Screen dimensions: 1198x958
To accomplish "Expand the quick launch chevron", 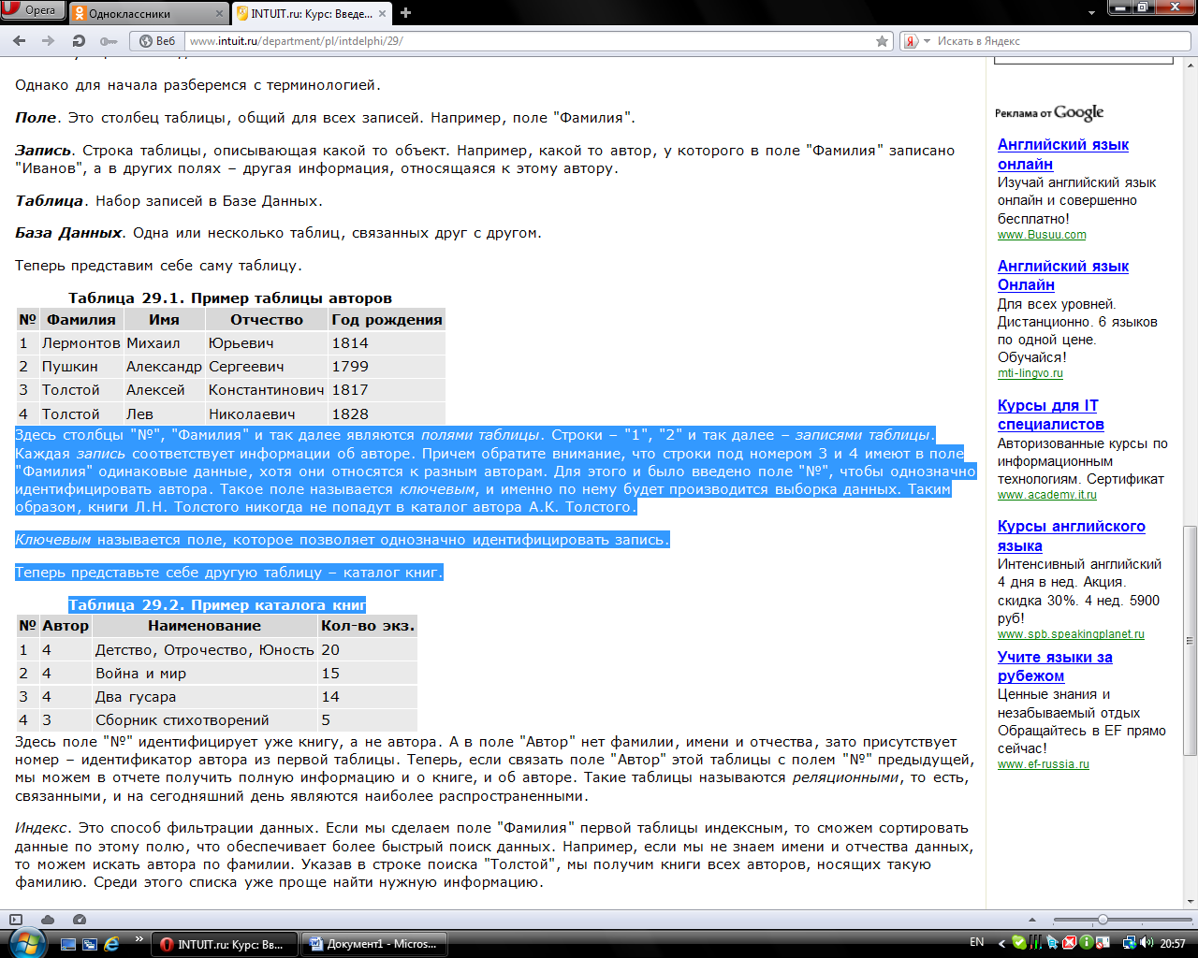I will click(x=139, y=938).
